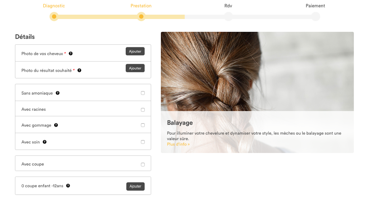Image resolution: width=367 pixels, height=201 pixels.
Task: Enable the Sans amoniaque checkbox
Action: (143, 93)
